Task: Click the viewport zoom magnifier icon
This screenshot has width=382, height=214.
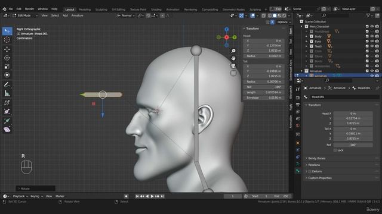Action: [x=233, y=51]
